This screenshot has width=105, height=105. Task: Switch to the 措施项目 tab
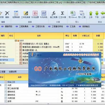click(8, 27)
